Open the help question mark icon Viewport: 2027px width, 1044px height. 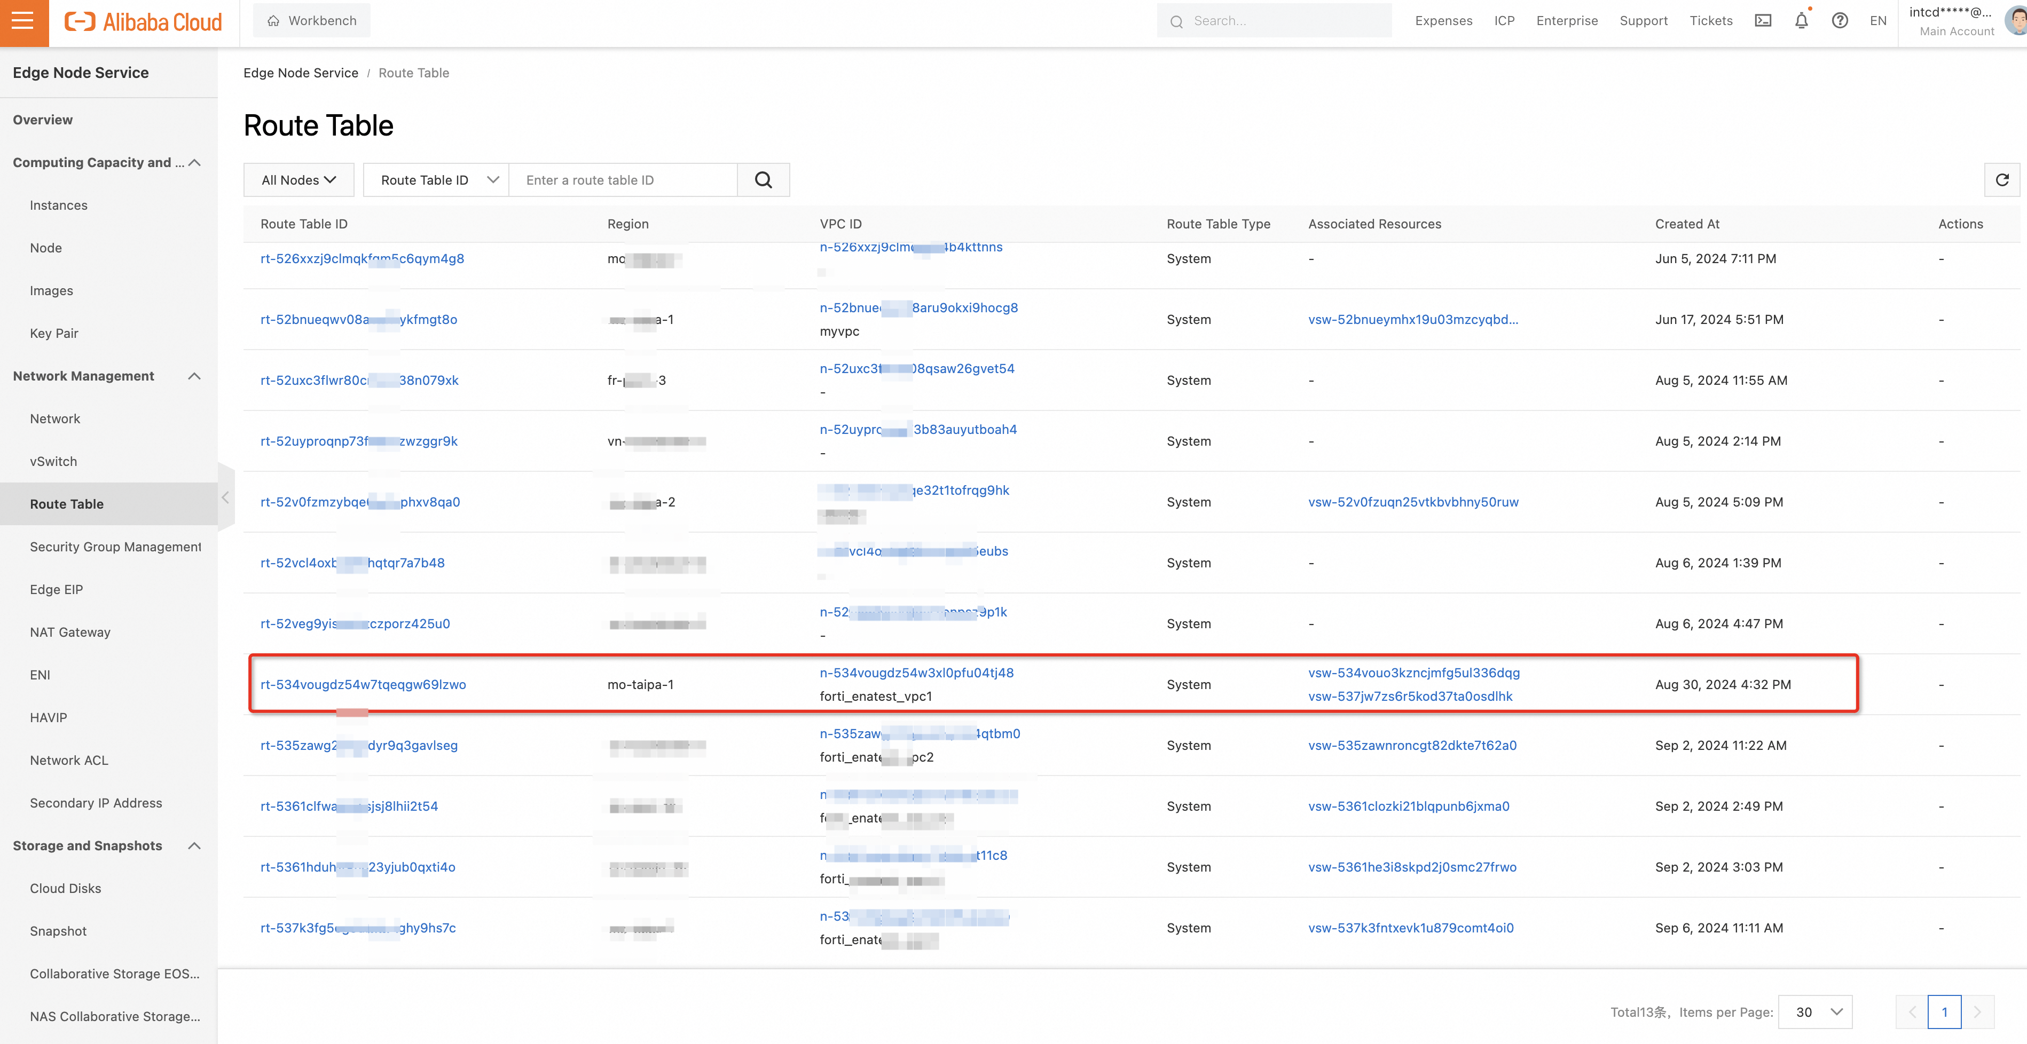[1839, 21]
